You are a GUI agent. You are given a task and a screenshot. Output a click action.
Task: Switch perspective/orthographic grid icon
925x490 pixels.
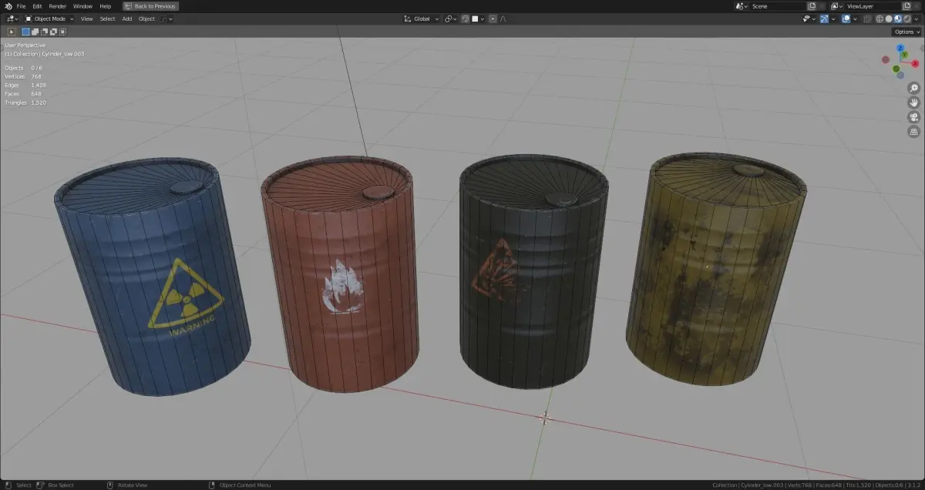[x=913, y=132]
